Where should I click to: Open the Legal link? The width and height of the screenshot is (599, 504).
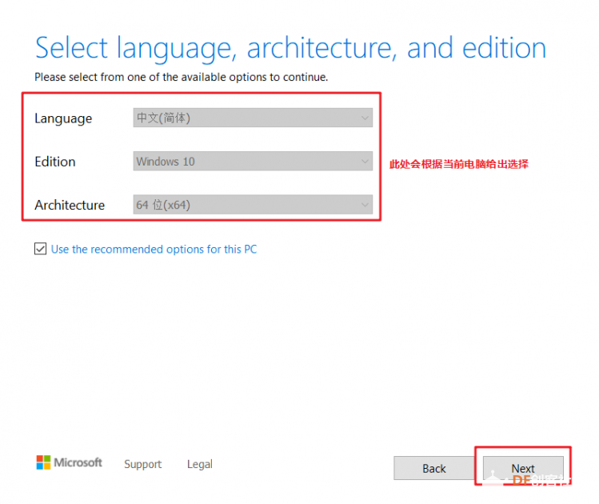[200, 464]
